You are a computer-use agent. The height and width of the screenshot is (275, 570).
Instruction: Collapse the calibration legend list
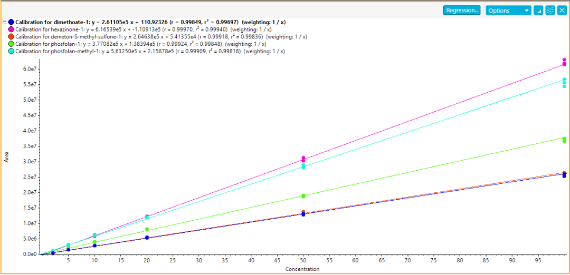(5, 22)
